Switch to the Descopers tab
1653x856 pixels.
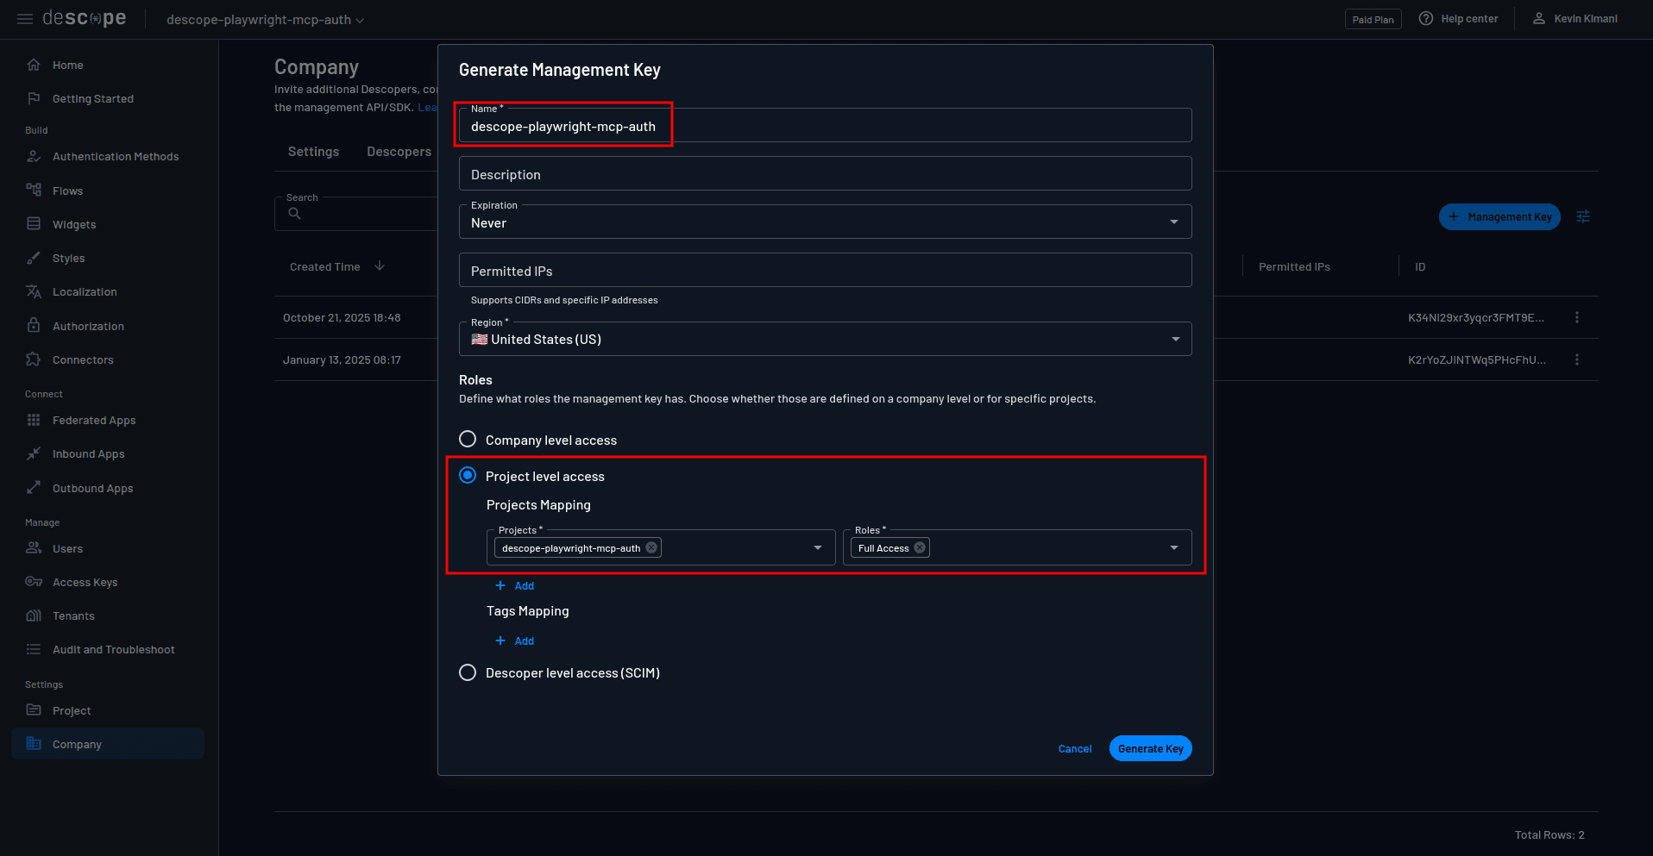pyautogui.click(x=399, y=151)
